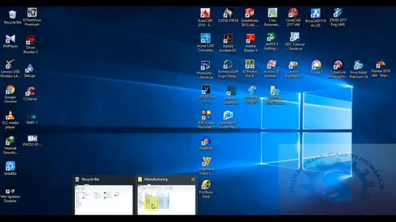The width and height of the screenshot is (396, 222).
Task: Close the Manufacturing preview window
Action: [193, 179]
